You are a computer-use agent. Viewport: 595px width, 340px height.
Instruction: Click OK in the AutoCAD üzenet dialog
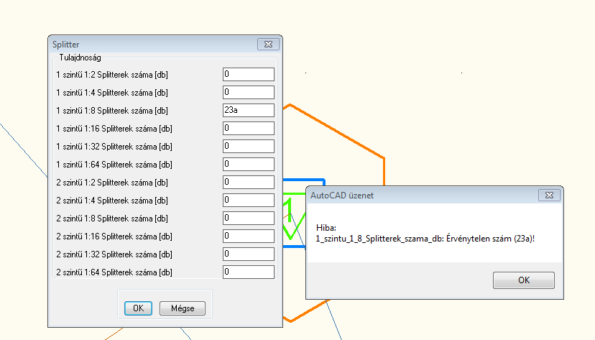(524, 280)
